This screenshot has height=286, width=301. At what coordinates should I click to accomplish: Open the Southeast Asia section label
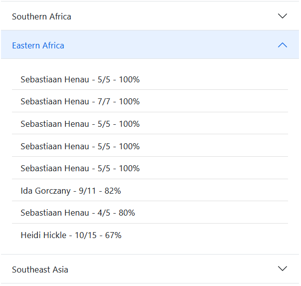click(40, 270)
